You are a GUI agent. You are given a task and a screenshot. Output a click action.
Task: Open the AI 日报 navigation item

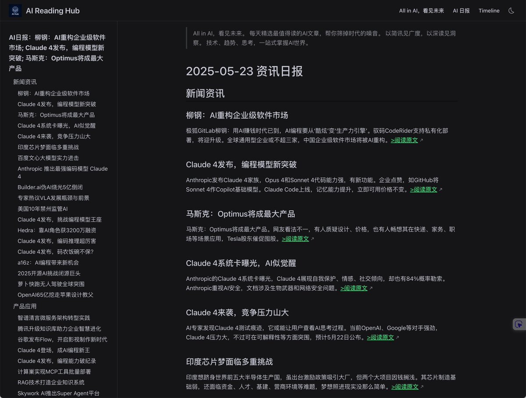click(461, 11)
